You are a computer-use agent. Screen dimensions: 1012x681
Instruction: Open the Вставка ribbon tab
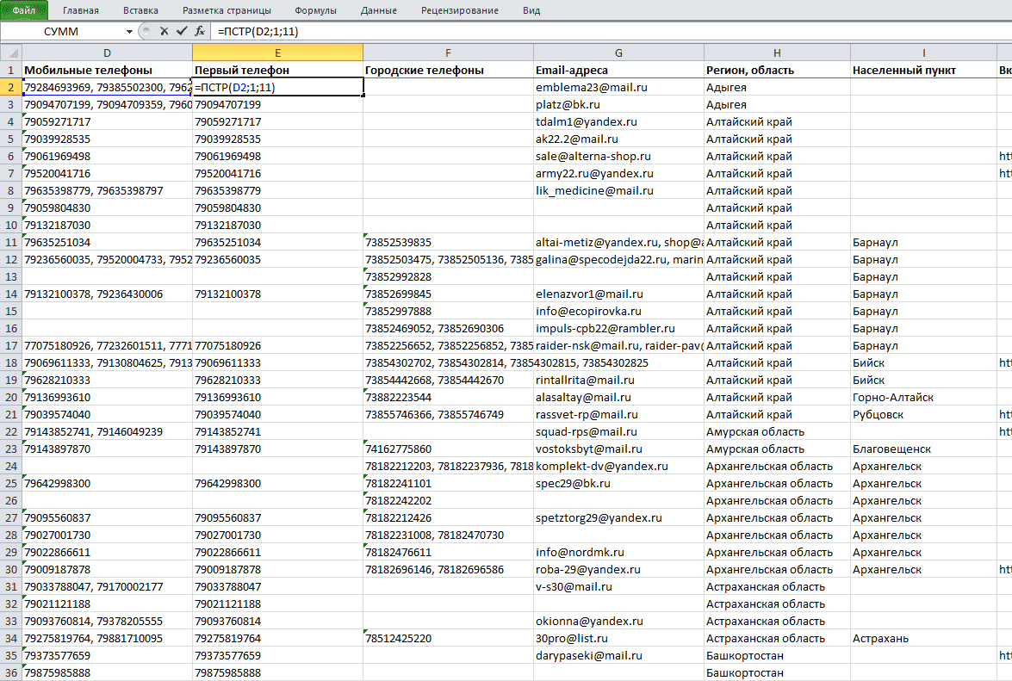click(140, 10)
